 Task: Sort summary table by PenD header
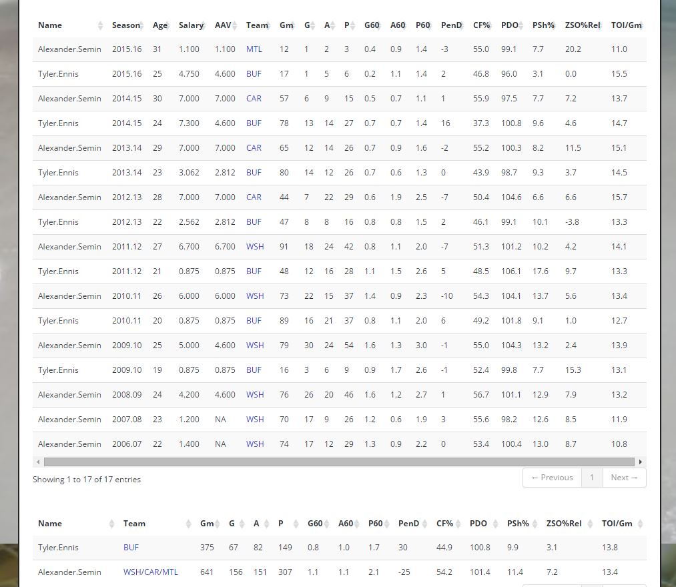pos(412,523)
